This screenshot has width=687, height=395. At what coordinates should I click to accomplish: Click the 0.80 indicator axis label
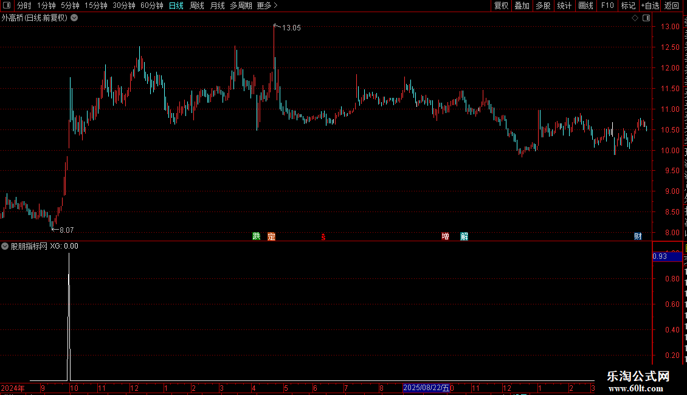point(672,278)
